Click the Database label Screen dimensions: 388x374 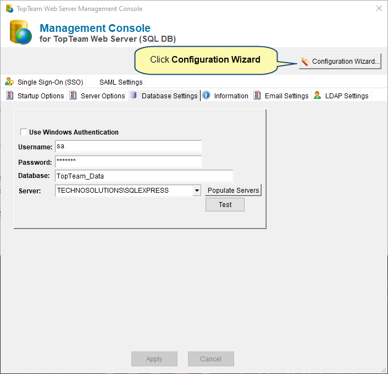coord(34,176)
